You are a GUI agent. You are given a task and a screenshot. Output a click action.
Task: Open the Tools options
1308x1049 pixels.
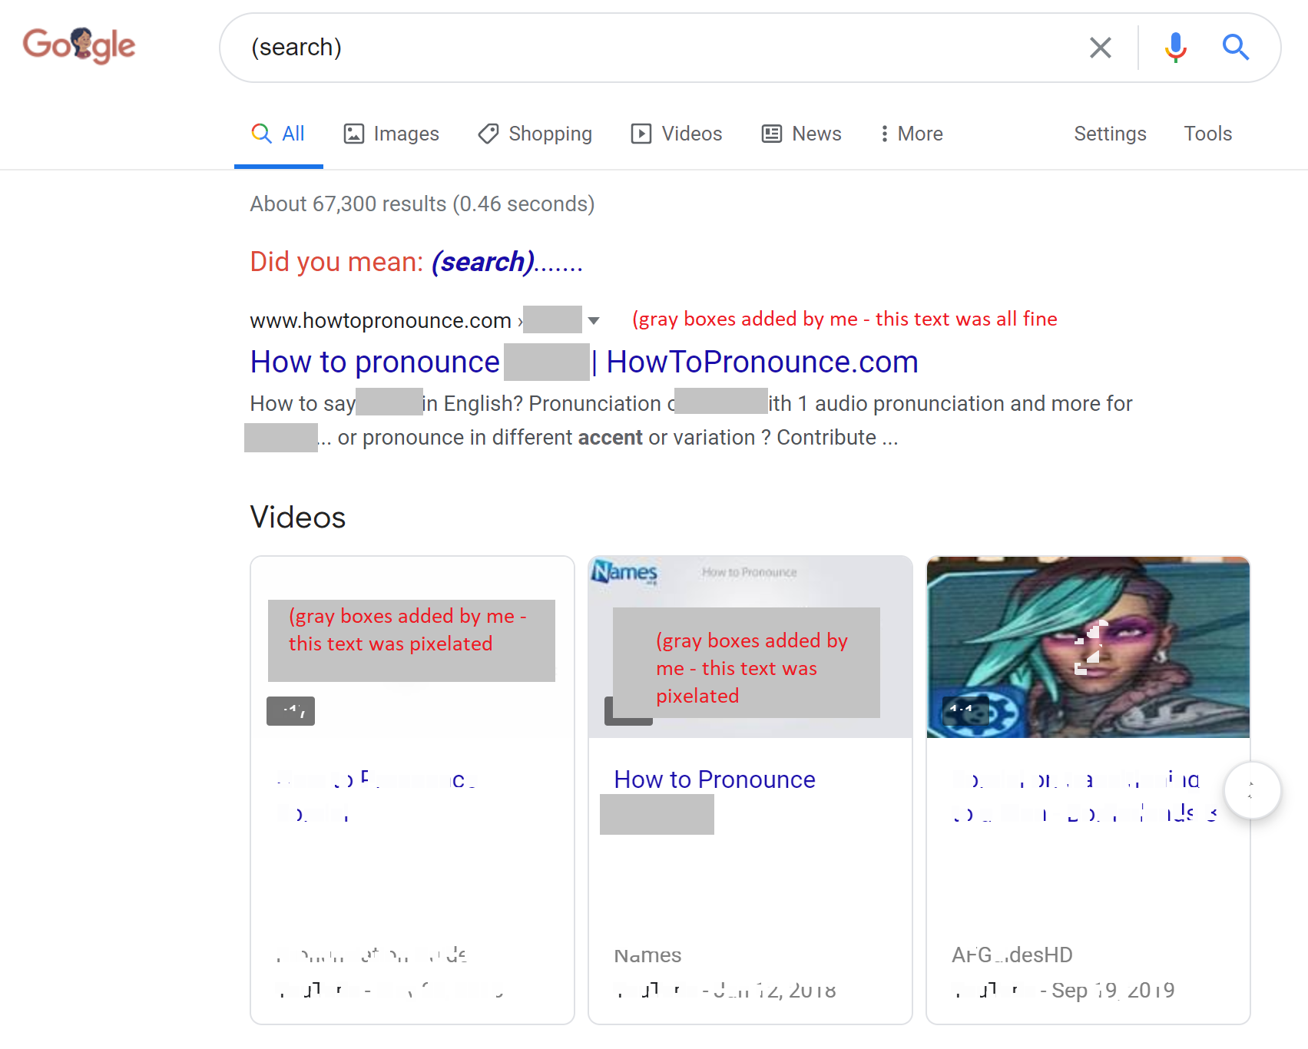(1207, 133)
